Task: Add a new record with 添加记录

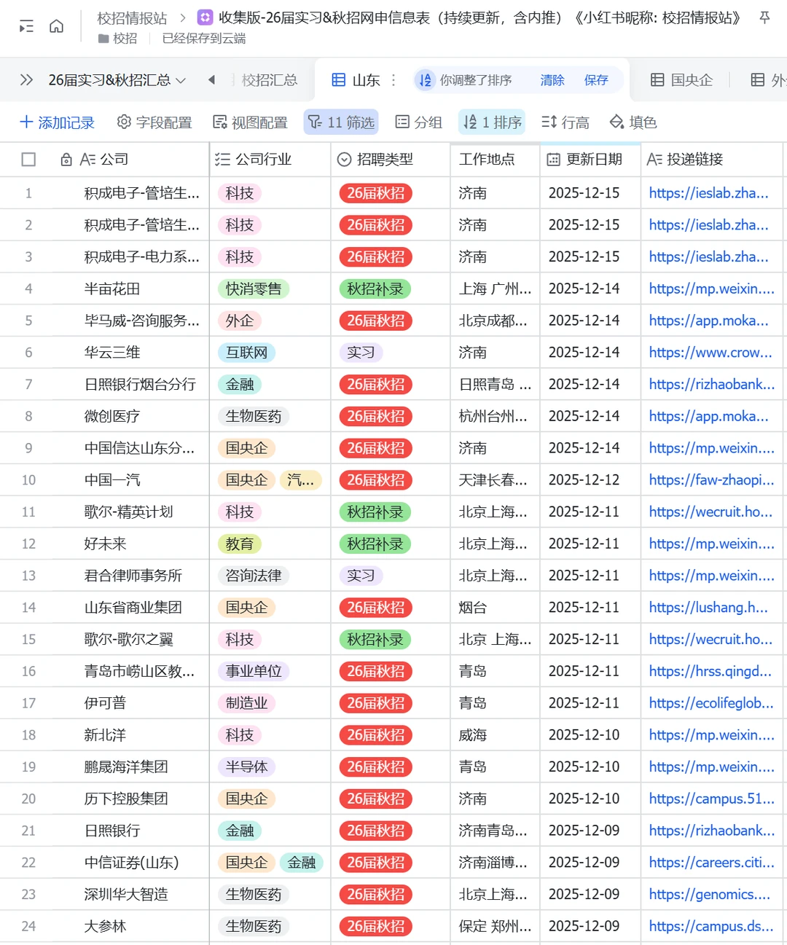Action: click(x=58, y=122)
